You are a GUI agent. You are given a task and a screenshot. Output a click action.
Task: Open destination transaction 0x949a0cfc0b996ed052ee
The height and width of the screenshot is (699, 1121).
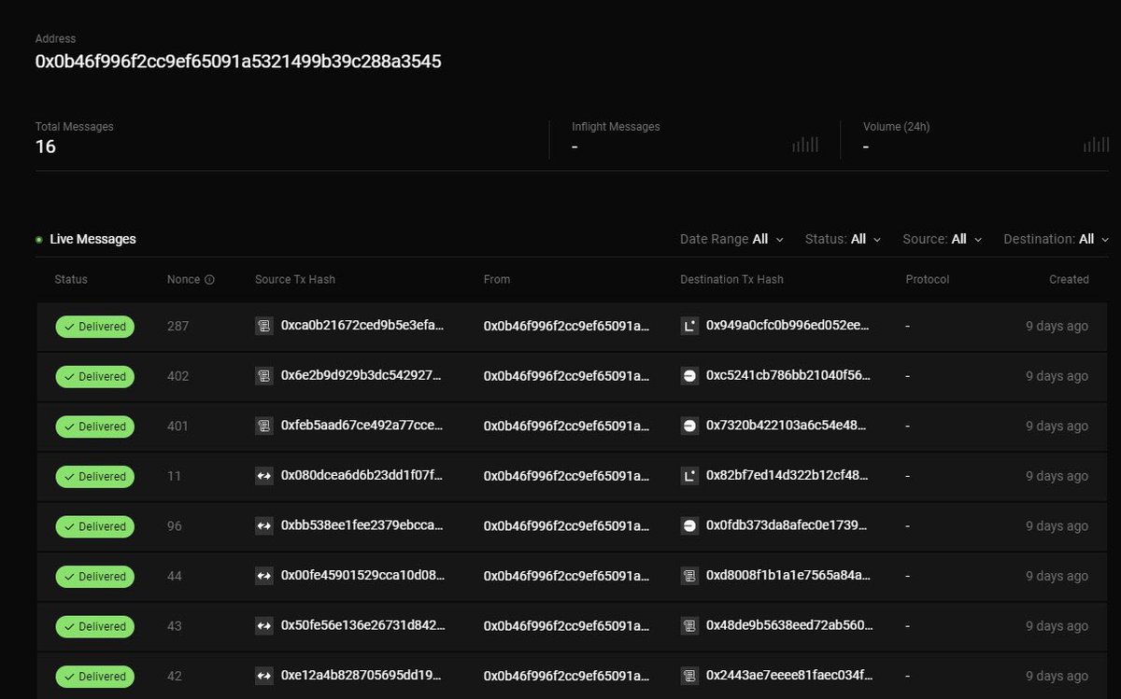(x=788, y=326)
